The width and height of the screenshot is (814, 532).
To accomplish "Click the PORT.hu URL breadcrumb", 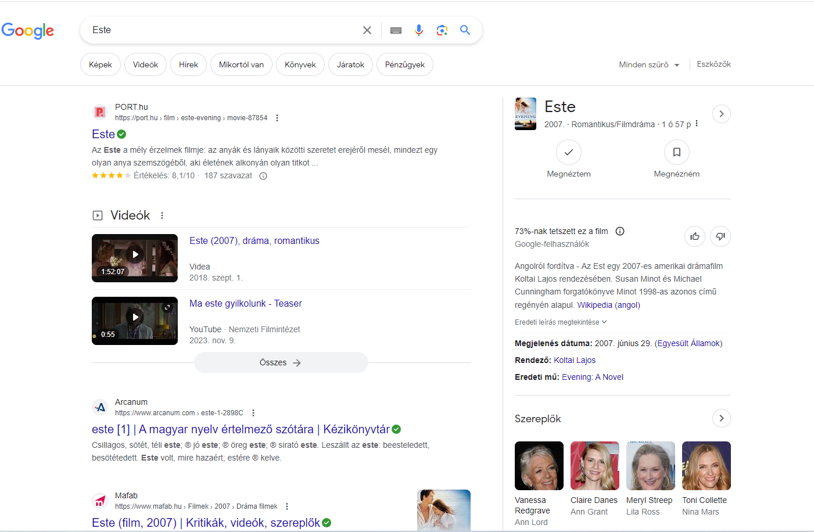I will (191, 118).
